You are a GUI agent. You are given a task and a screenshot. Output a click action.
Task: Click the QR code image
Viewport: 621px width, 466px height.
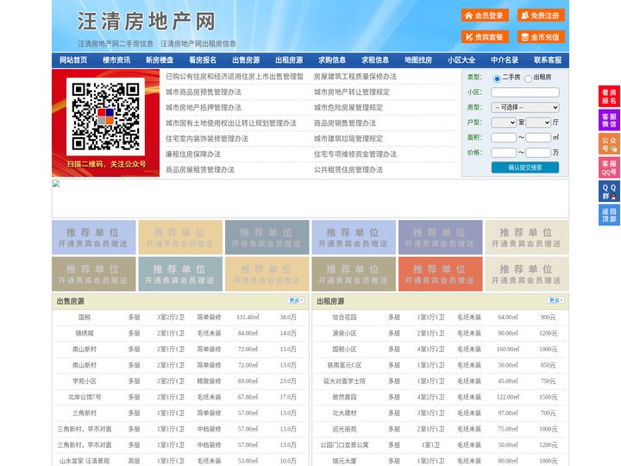[105, 116]
